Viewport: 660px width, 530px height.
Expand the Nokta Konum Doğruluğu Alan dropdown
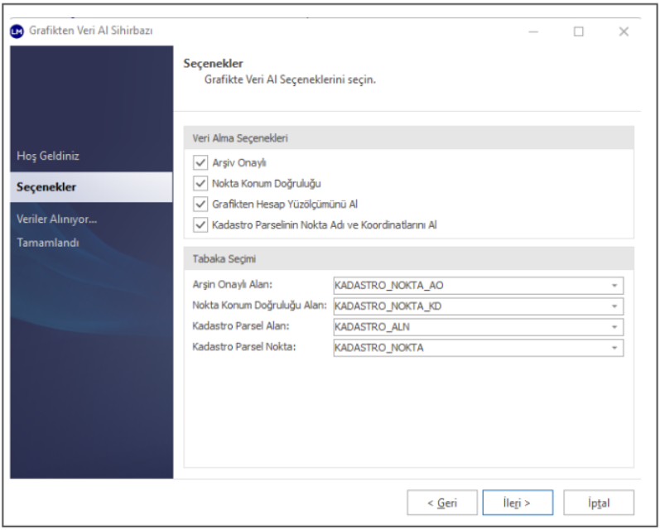614,306
